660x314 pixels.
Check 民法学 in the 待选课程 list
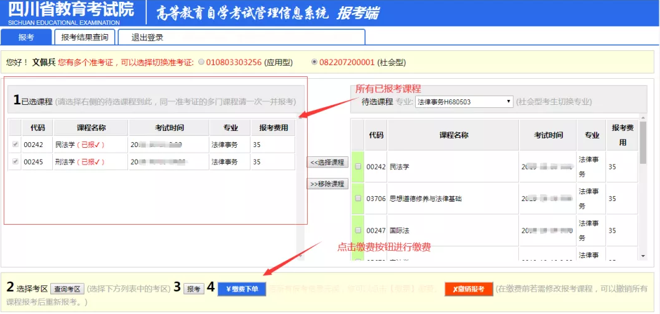tap(358, 166)
